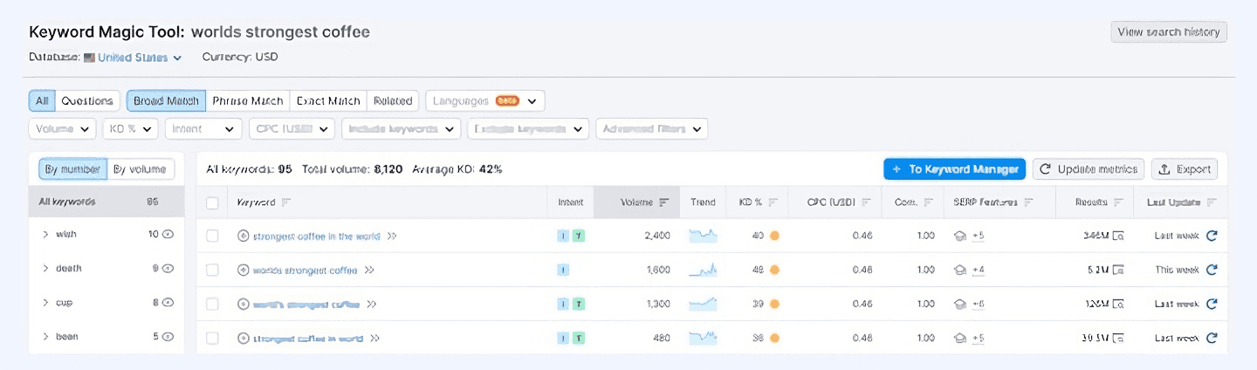Viewport: 1257px width, 370px height.
Task: Open the Exclude keywords dropdown
Action: pos(528,128)
